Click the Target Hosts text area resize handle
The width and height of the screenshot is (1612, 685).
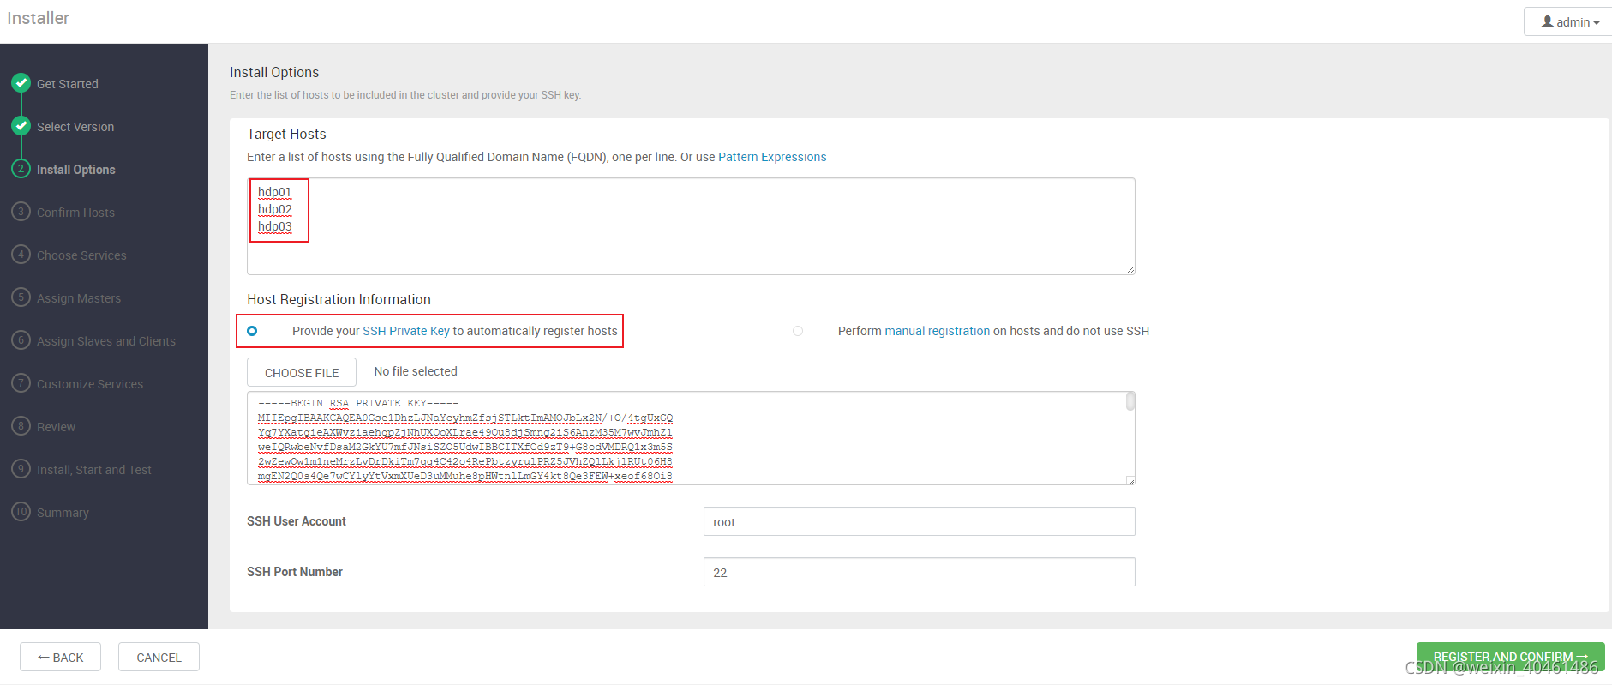coord(1130,270)
